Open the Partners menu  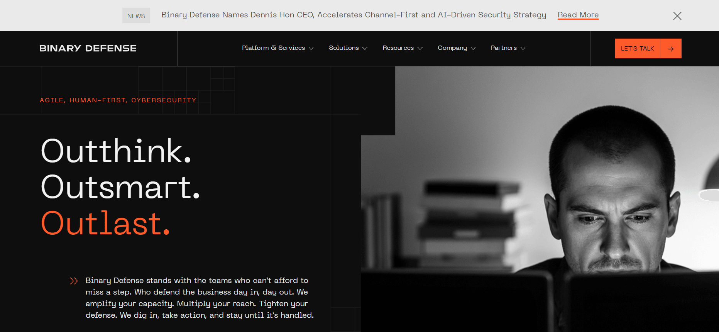click(504, 48)
